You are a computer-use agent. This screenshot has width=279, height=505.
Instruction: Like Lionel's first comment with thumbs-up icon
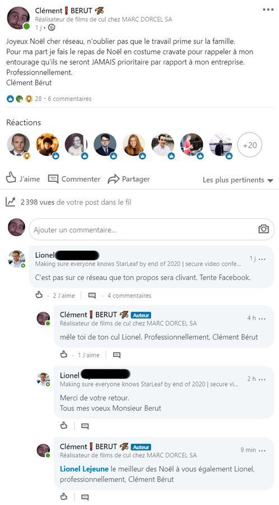39,295
